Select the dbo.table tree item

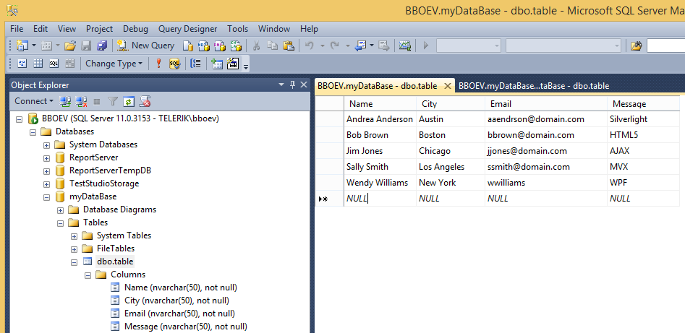coord(115,261)
